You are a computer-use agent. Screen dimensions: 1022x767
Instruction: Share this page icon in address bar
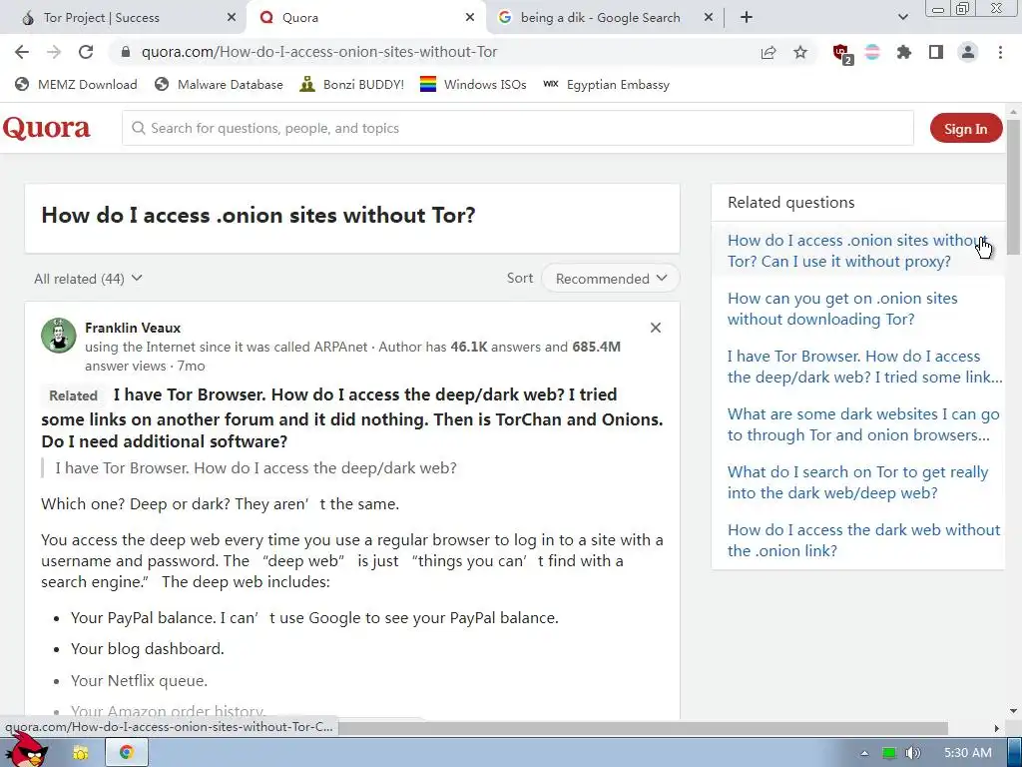[x=768, y=52]
